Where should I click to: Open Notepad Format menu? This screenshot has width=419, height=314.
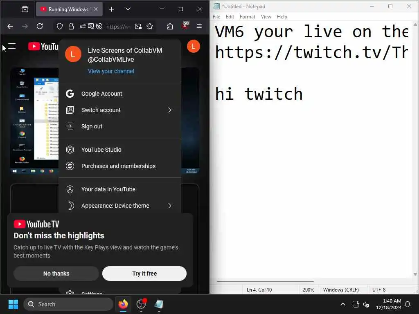(248, 16)
